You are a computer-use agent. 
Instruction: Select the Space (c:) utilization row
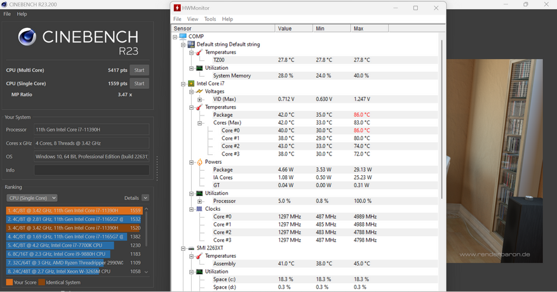(305, 279)
